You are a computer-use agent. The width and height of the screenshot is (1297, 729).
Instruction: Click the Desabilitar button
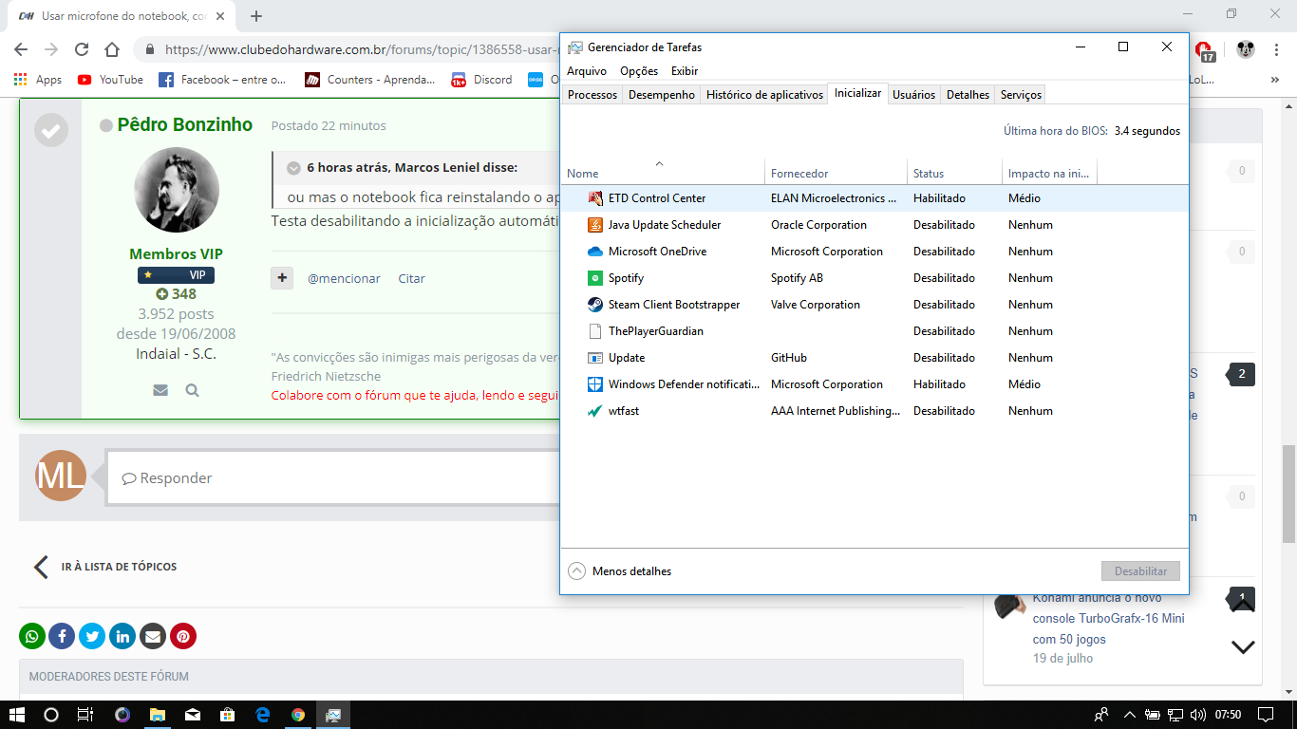click(1140, 571)
